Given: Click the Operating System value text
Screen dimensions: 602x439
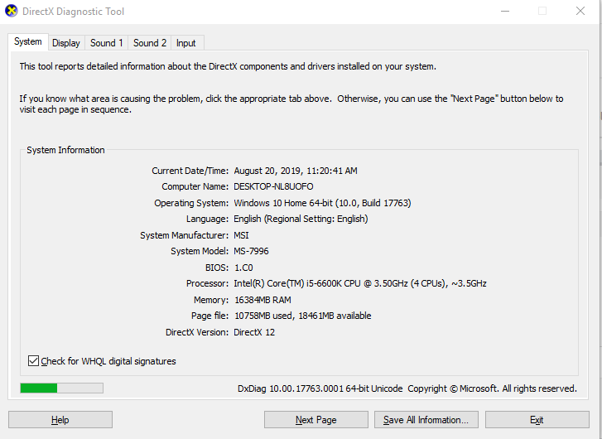Looking at the screenshot, I should click(322, 203).
